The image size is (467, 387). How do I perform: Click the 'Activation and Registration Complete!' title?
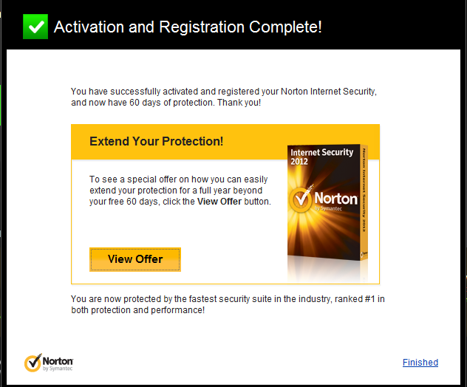point(188,27)
